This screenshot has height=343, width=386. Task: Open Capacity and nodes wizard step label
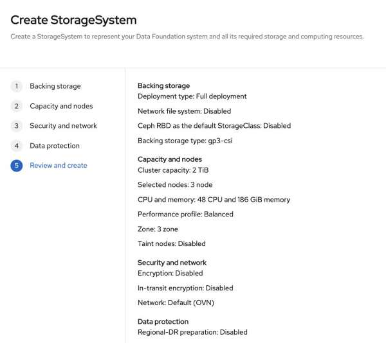point(61,106)
